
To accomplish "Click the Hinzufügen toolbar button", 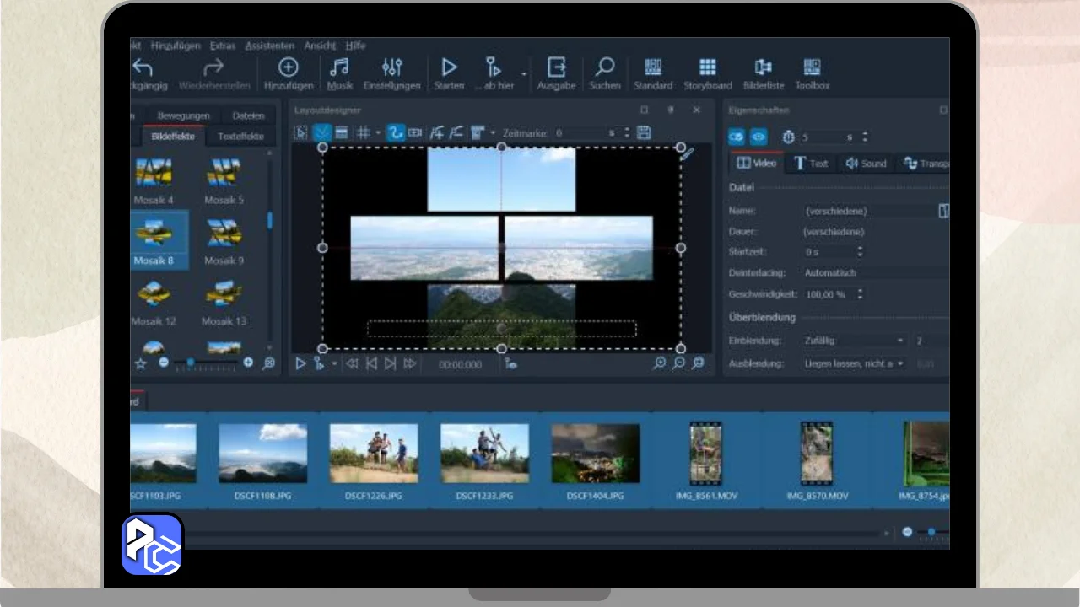I will point(289,68).
